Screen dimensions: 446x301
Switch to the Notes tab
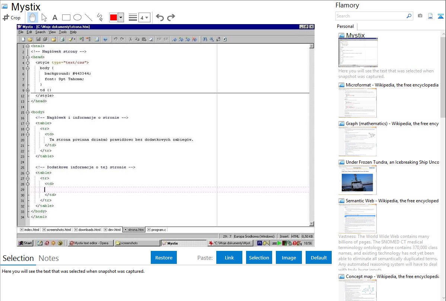pos(48,258)
